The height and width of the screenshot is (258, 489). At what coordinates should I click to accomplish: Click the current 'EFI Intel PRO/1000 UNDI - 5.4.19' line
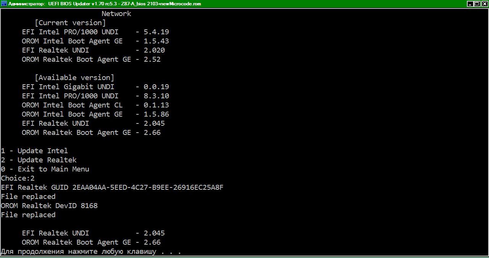pos(95,32)
